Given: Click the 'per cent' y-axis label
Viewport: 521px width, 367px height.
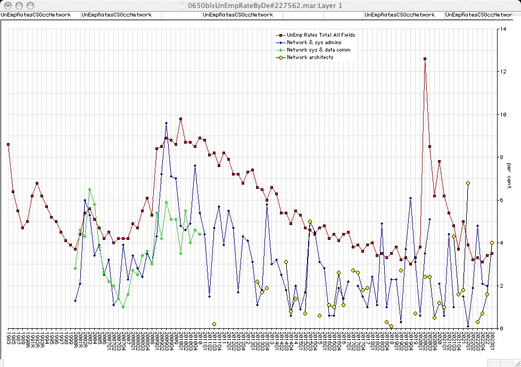Looking at the screenshot, I should click(509, 171).
